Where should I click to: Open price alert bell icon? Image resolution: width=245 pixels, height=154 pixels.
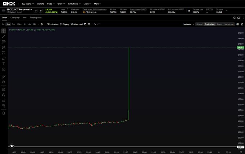tap(234, 18)
